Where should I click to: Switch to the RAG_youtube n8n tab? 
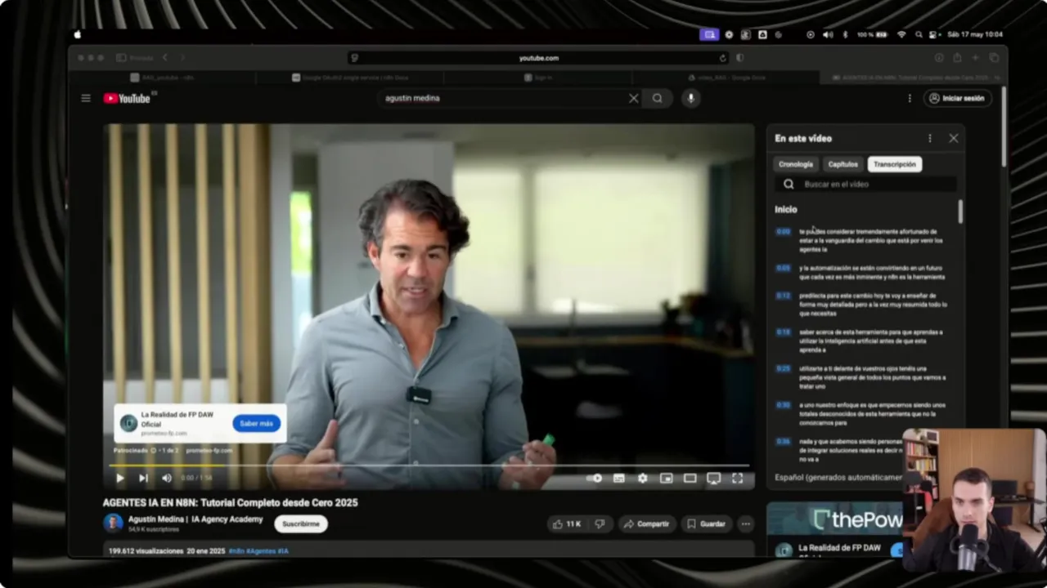[x=162, y=78]
